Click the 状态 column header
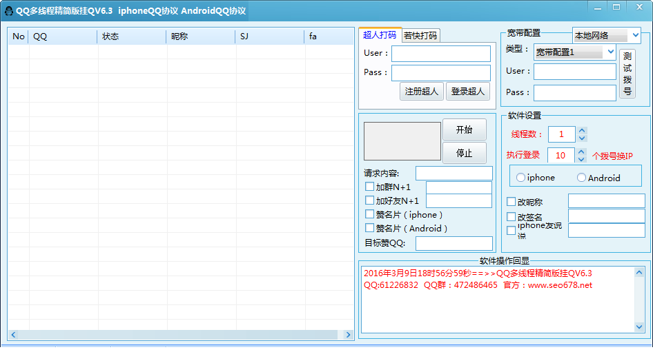The height and width of the screenshot is (363, 653). pos(132,37)
